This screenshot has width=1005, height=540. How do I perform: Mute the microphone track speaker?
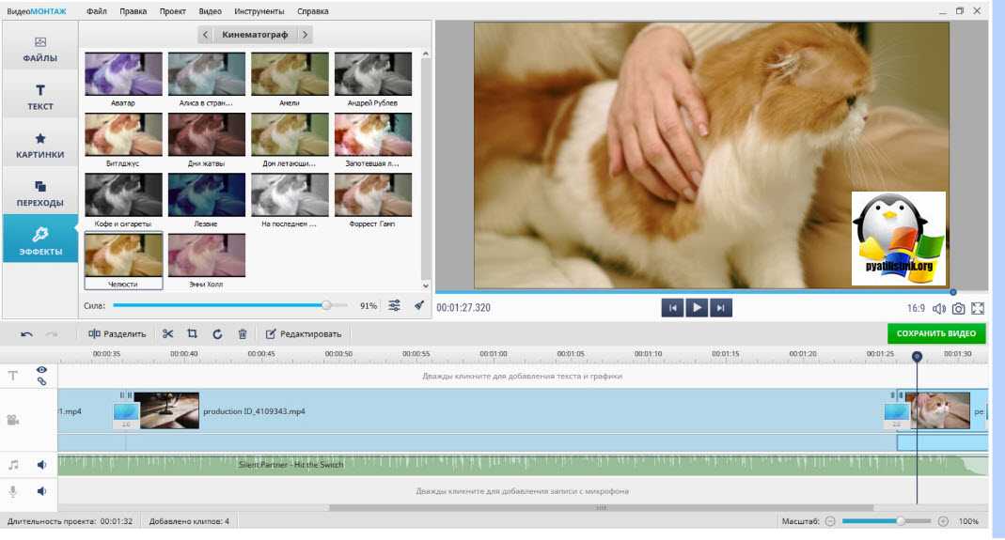pos(41,490)
